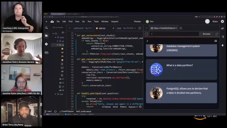The width and height of the screenshot is (227, 128).
Task: Open left pane tab list menu
Action: click(70, 28)
